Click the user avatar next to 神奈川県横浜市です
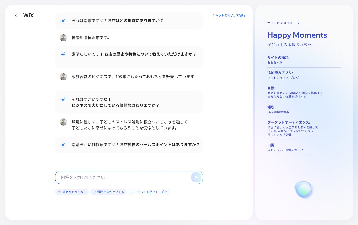This screenshot has height=225, width=358. coord(63,38)
